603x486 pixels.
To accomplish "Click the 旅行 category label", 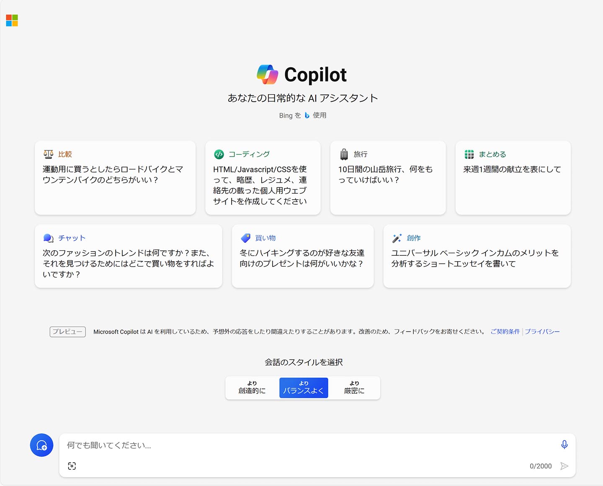I will (x=361, y=154).
